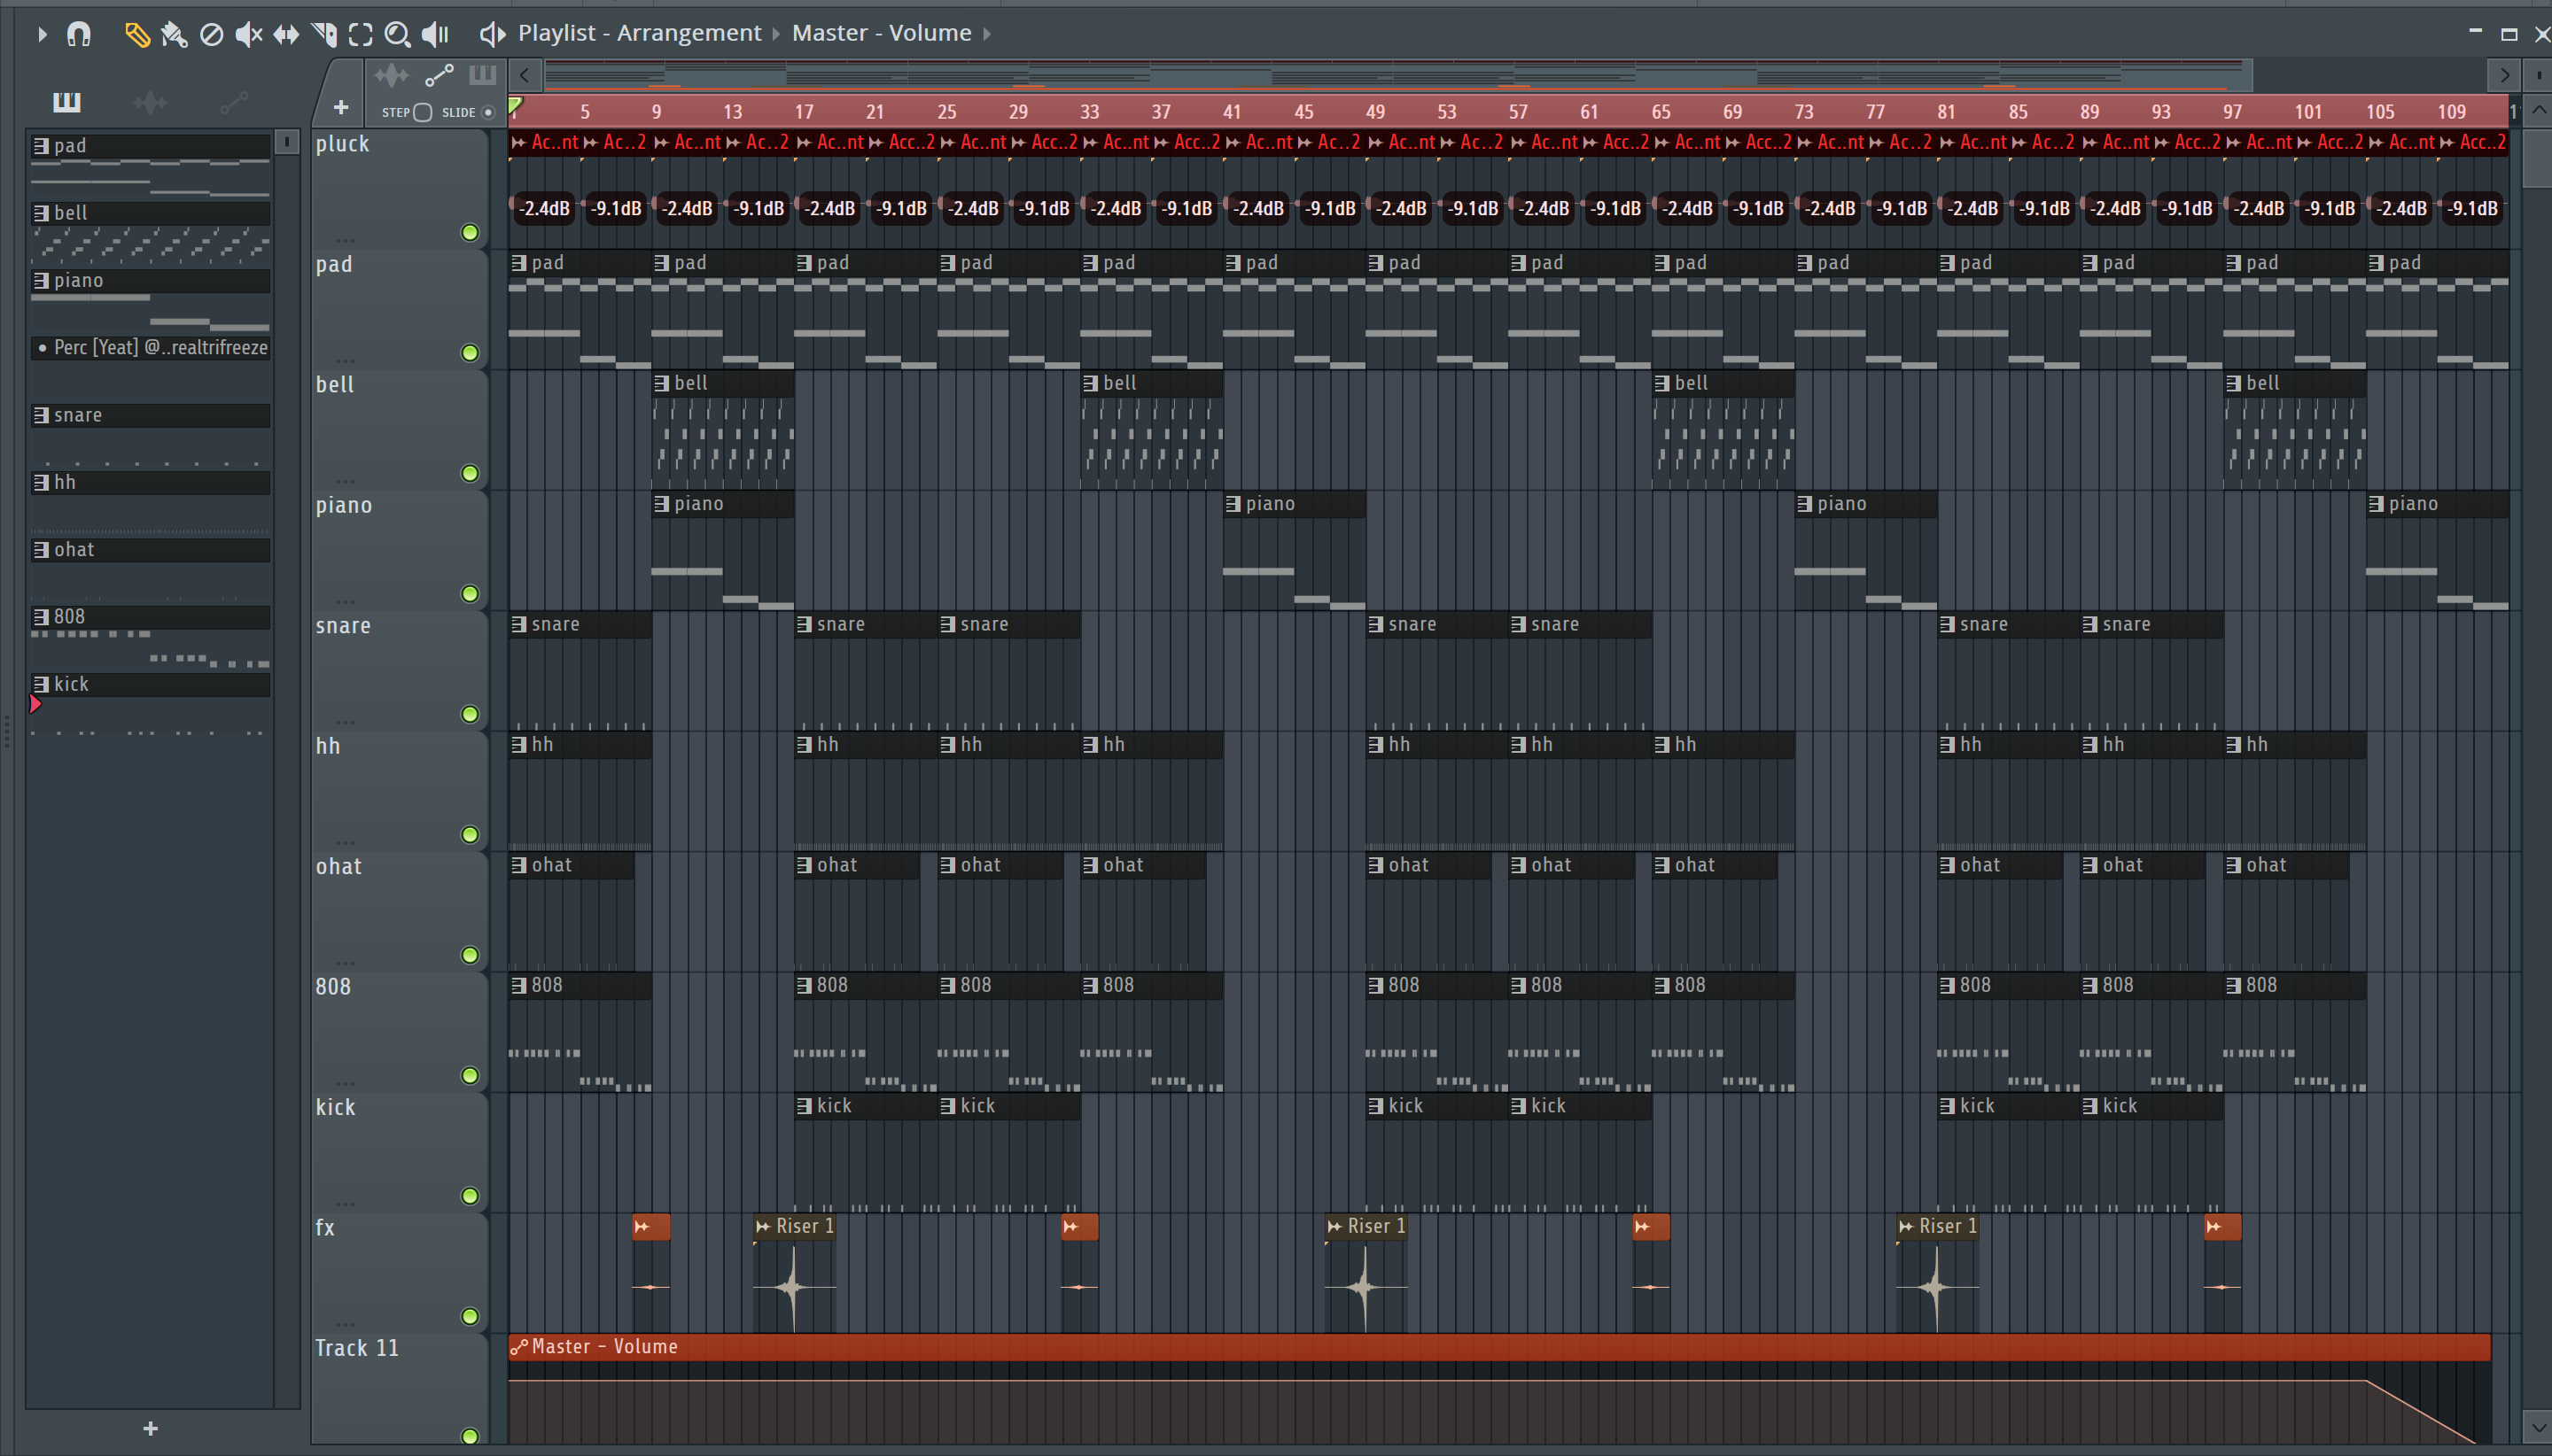Select the Zoom magnifier tool

(x=397, y=35)
